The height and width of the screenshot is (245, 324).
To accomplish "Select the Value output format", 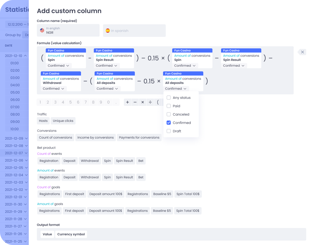I will coord(47,234).
